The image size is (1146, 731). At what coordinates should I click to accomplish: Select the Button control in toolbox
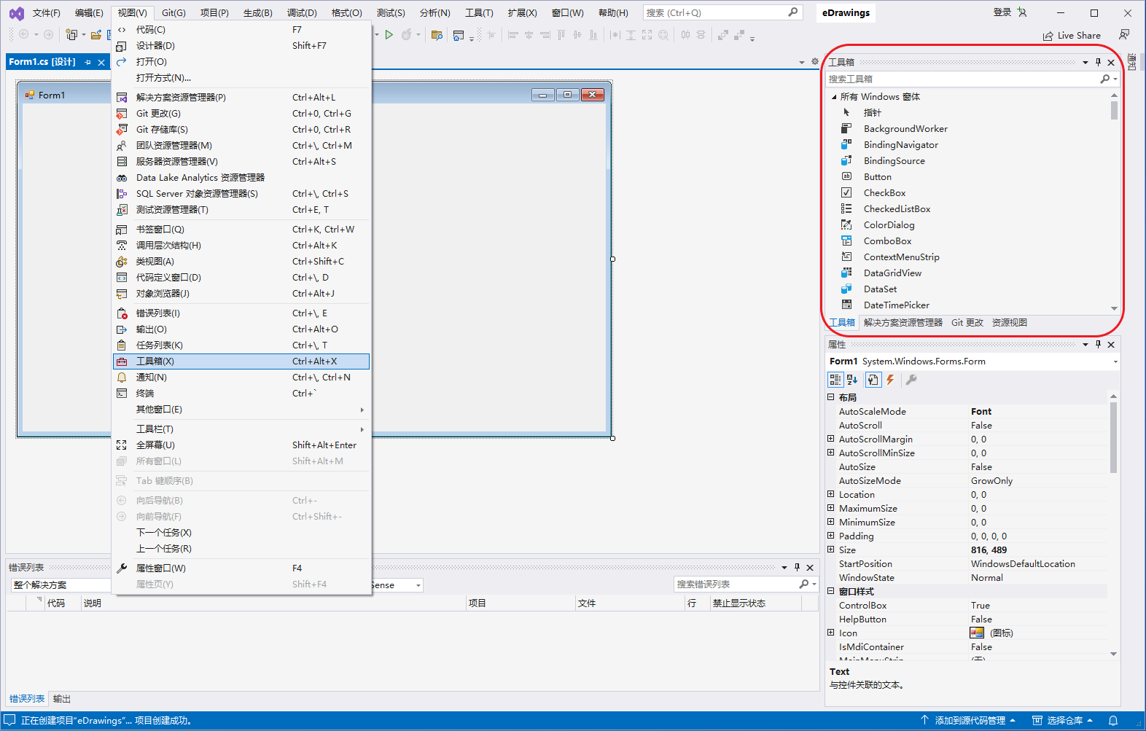[x=878, y=177]
